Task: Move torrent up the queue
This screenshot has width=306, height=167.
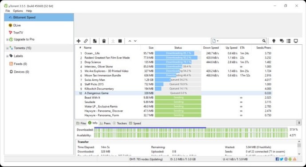Action: 129,41
